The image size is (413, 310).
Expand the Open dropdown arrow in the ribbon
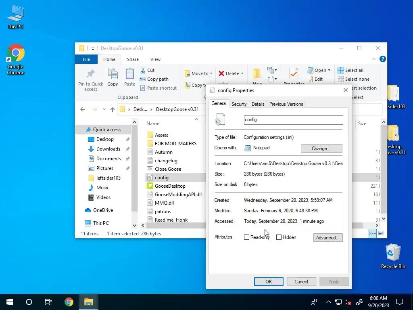329,70
